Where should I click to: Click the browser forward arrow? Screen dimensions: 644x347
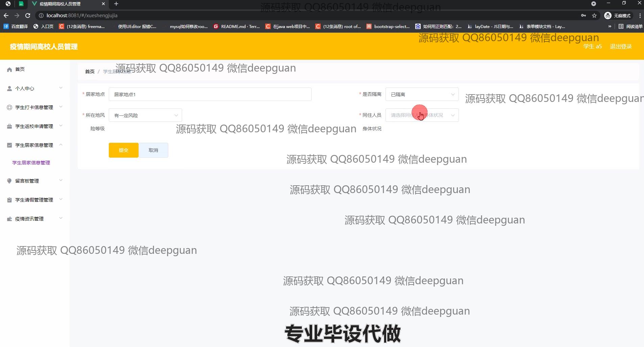[x=17, y=16]
